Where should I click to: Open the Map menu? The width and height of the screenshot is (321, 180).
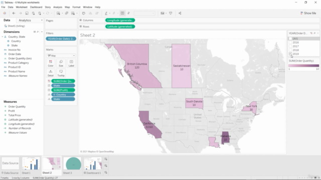pyautogui.click(x=67, y=7)
